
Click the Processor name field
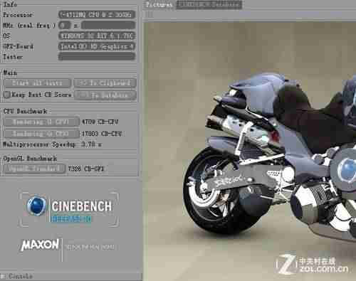tap(97, 15)
